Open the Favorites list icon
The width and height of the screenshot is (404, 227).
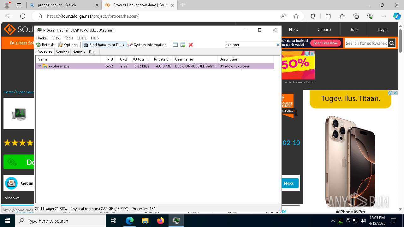click(x=342, y=16)
